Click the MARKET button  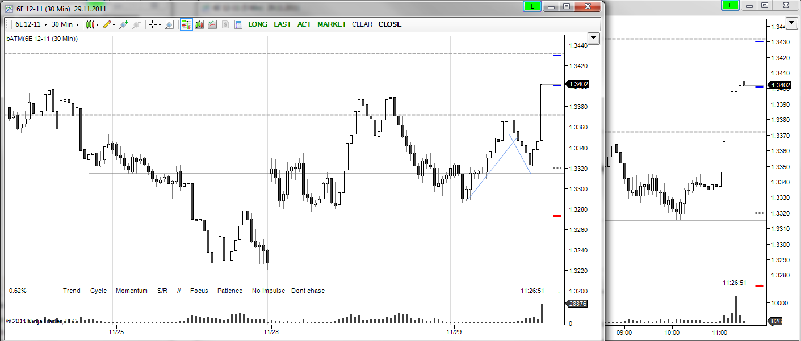[332, 24]
